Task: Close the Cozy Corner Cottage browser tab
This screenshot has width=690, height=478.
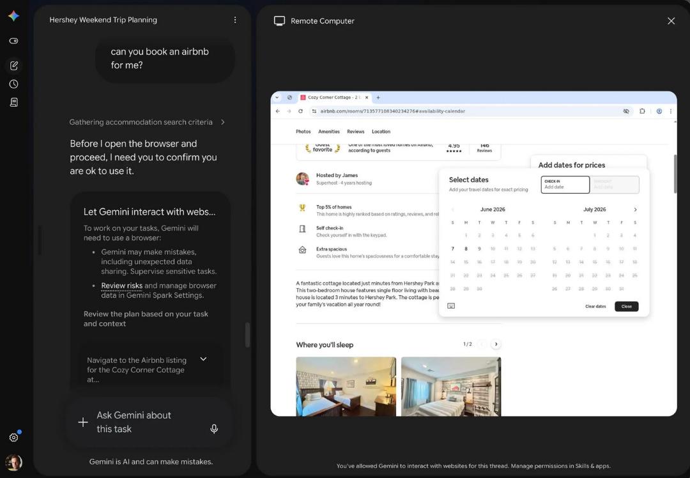Action: tap(367, 97)
